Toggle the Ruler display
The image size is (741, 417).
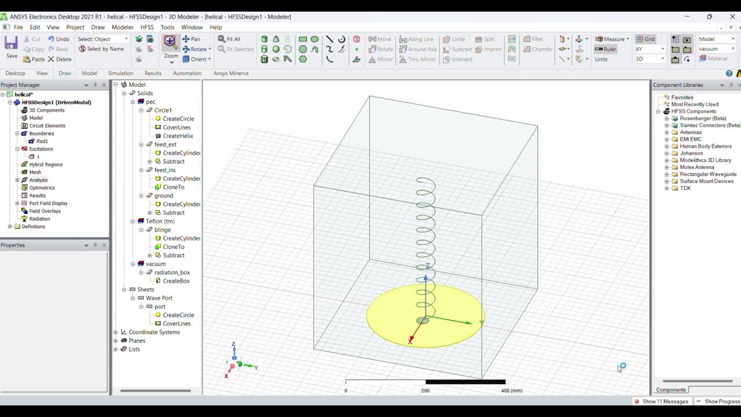point(606,49)
